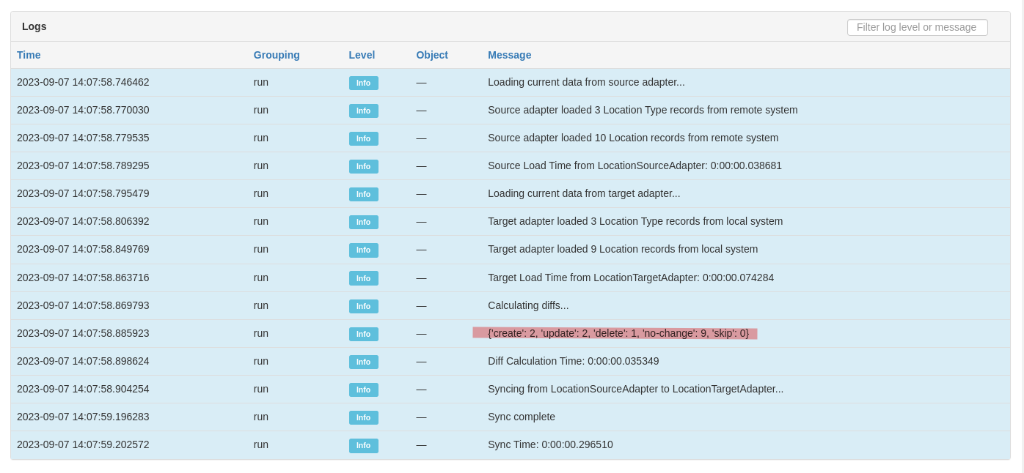1024x473 pixels.
Task: Click the Info badge on the first log row
Action: tap(363, 83)
